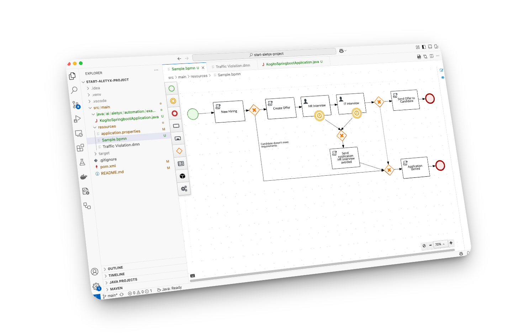Click the SVG export icon in editor toolbar

pos(419,56)
